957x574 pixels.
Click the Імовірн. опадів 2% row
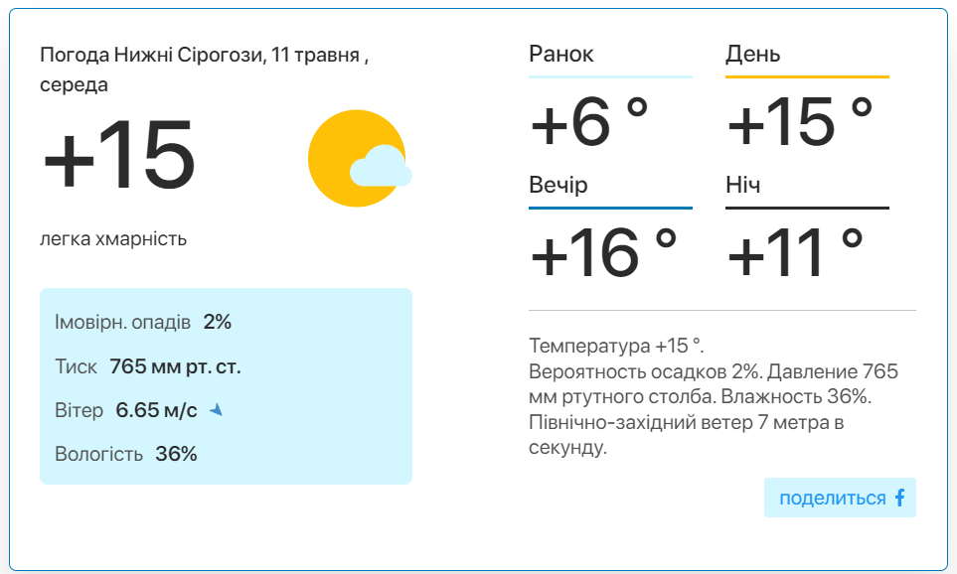tap(143, 322)
